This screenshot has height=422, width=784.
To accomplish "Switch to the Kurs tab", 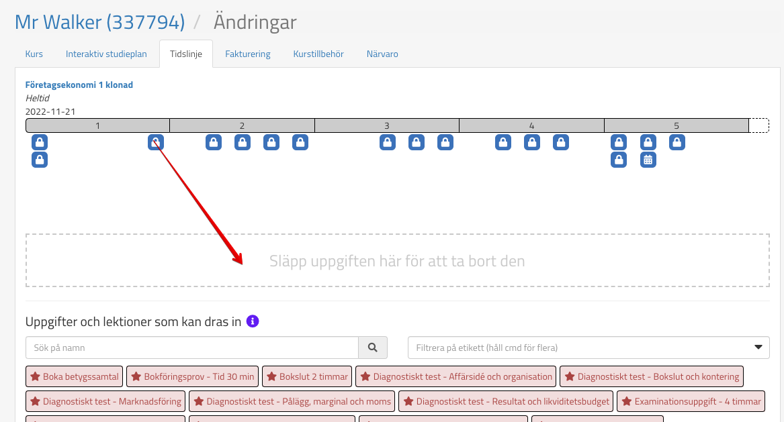I will pos(34,54).
